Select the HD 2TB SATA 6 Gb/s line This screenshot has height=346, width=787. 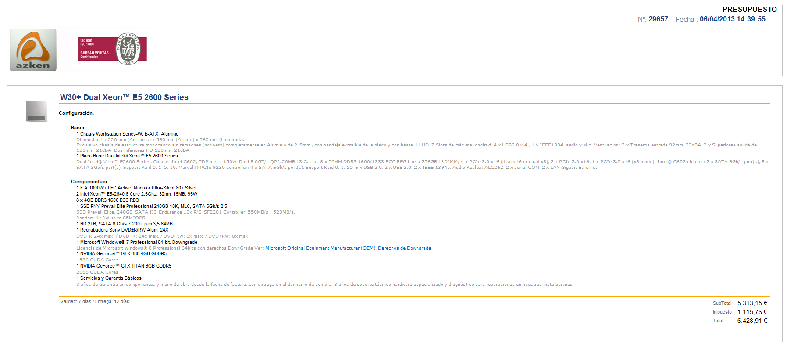coord(125,224)
